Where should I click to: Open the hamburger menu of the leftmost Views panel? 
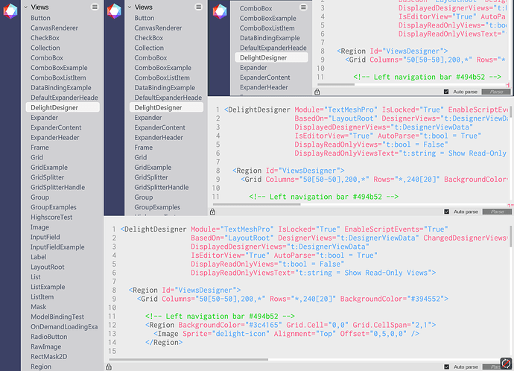click(x=95, y=7)
